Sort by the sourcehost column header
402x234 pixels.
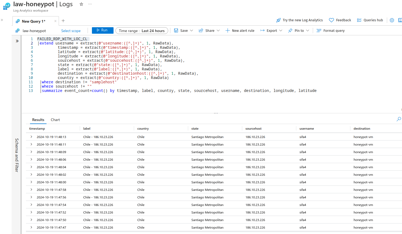coord(253,129)
